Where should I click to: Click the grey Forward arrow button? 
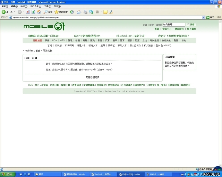pyautogui.click(x=19, y=12)
